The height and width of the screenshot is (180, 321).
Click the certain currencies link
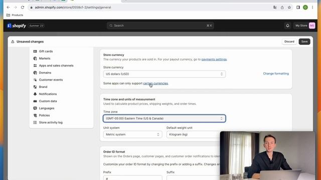pos(155,83)
